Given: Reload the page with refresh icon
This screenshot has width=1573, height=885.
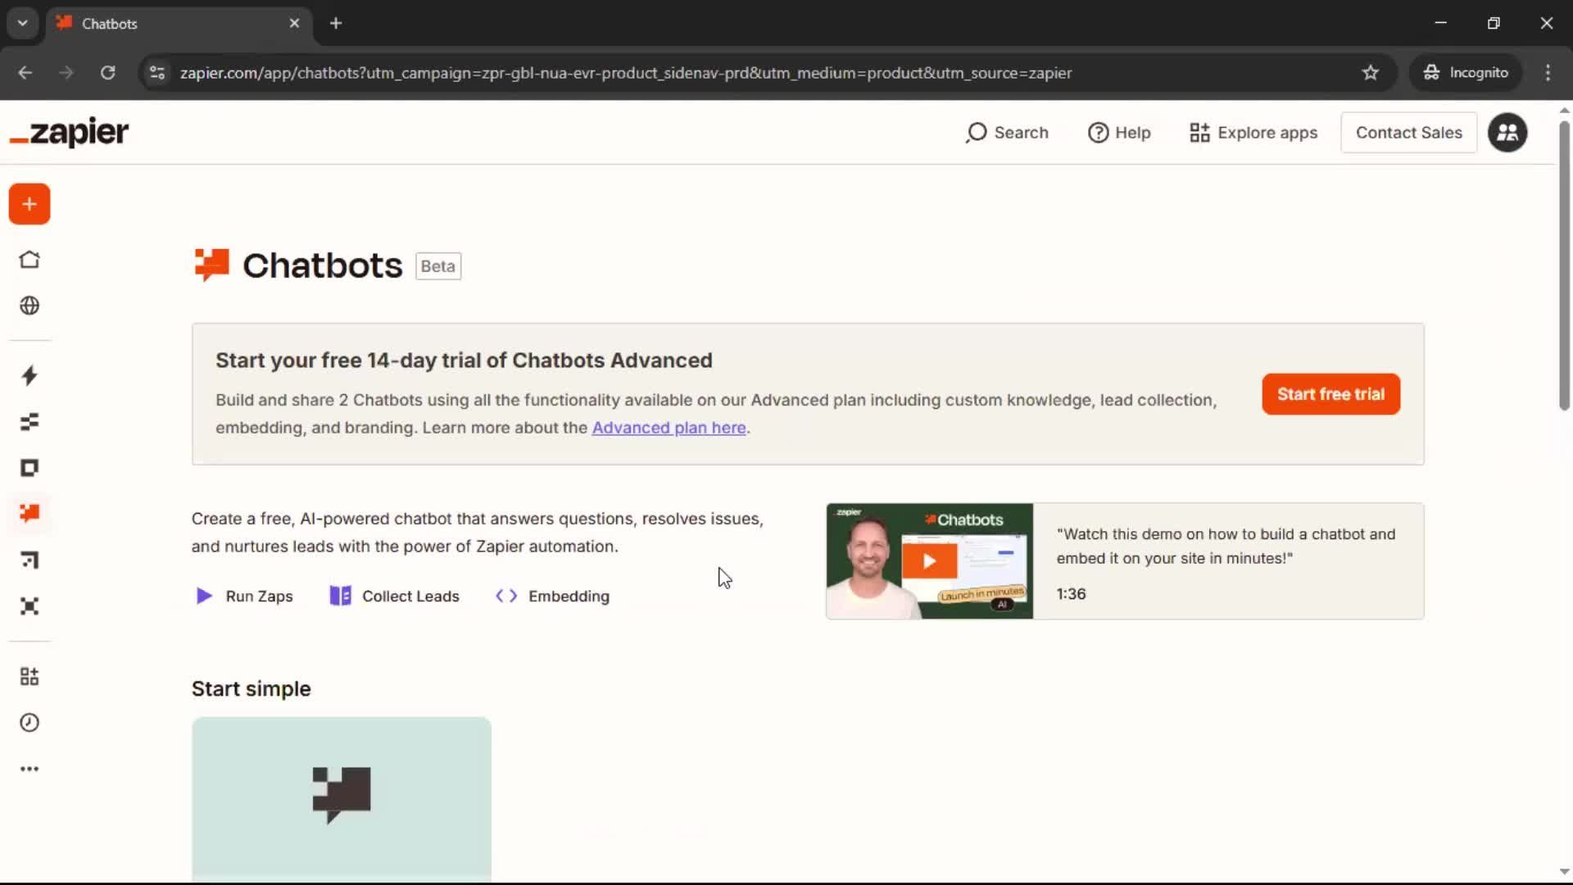Looking at the screenshot, I should pos(107,73).
